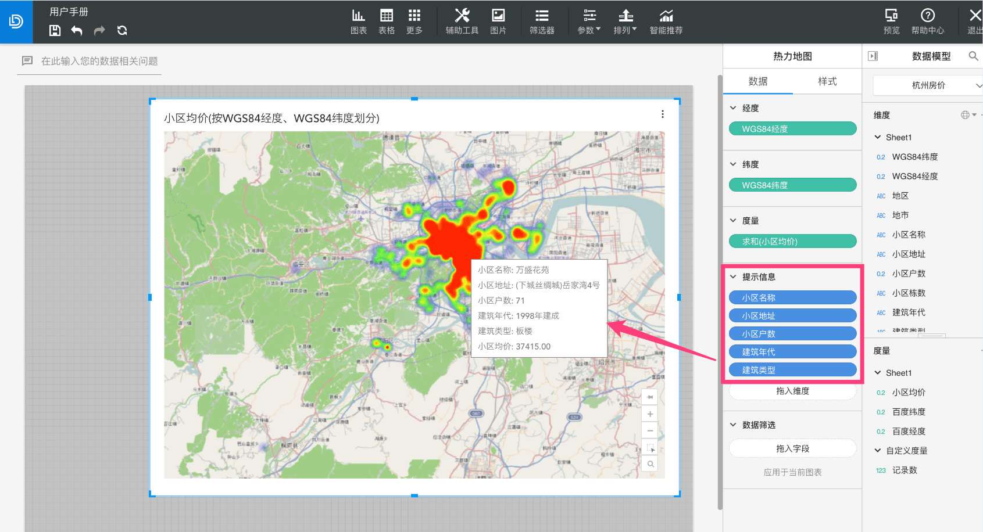
Task: Open 智能推荐 smart recommendation
Action: tap(666, 21)
